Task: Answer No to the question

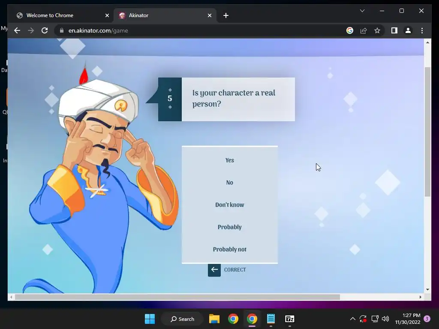Action: [x=230, y=182]
